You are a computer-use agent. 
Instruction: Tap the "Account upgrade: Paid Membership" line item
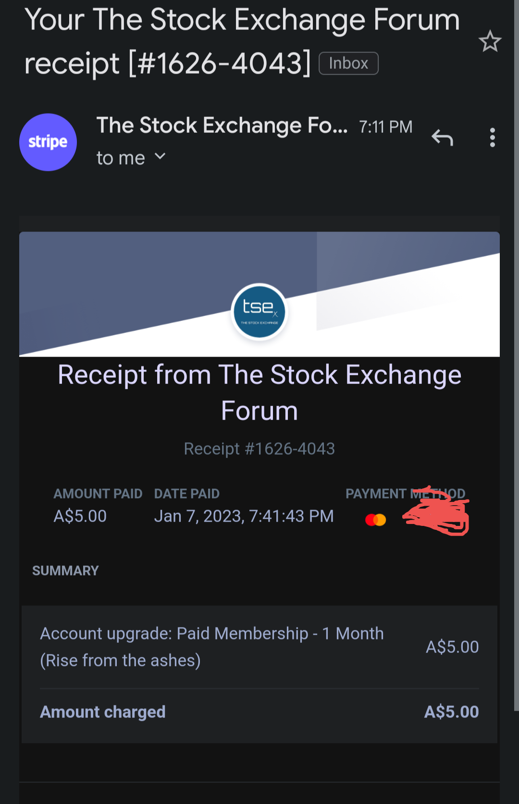[x=211, y=647]
